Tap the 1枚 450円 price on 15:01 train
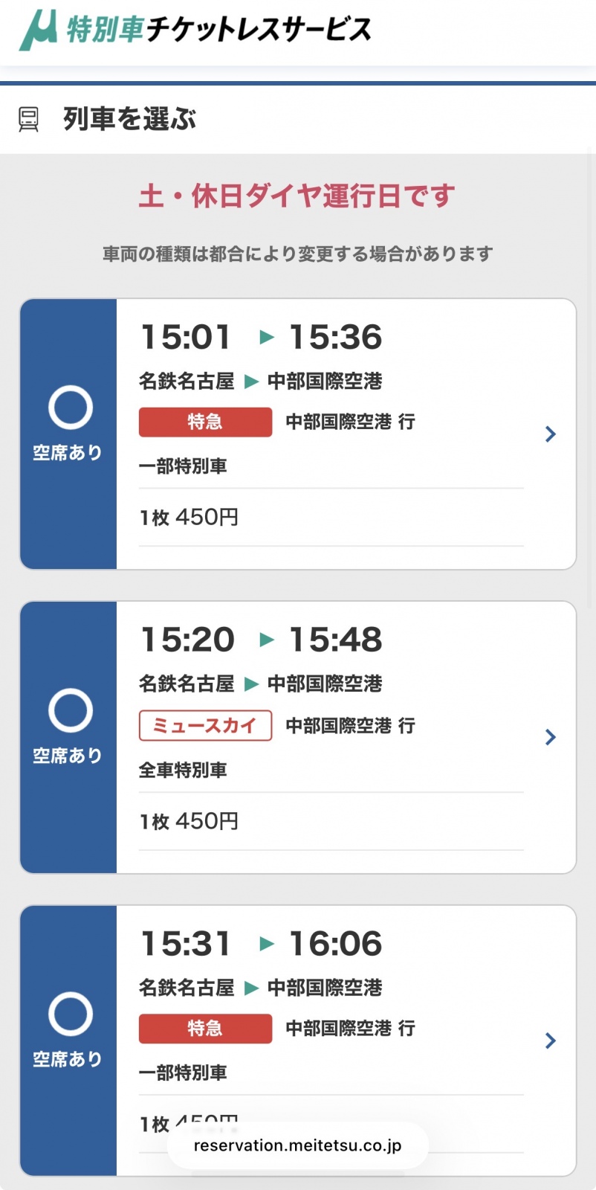The width and height of the screenshot is (596, 1190). pos(189,517)
